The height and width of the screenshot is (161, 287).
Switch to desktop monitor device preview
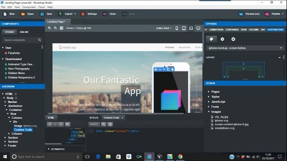pyautogui.click(x=198, y=28)
